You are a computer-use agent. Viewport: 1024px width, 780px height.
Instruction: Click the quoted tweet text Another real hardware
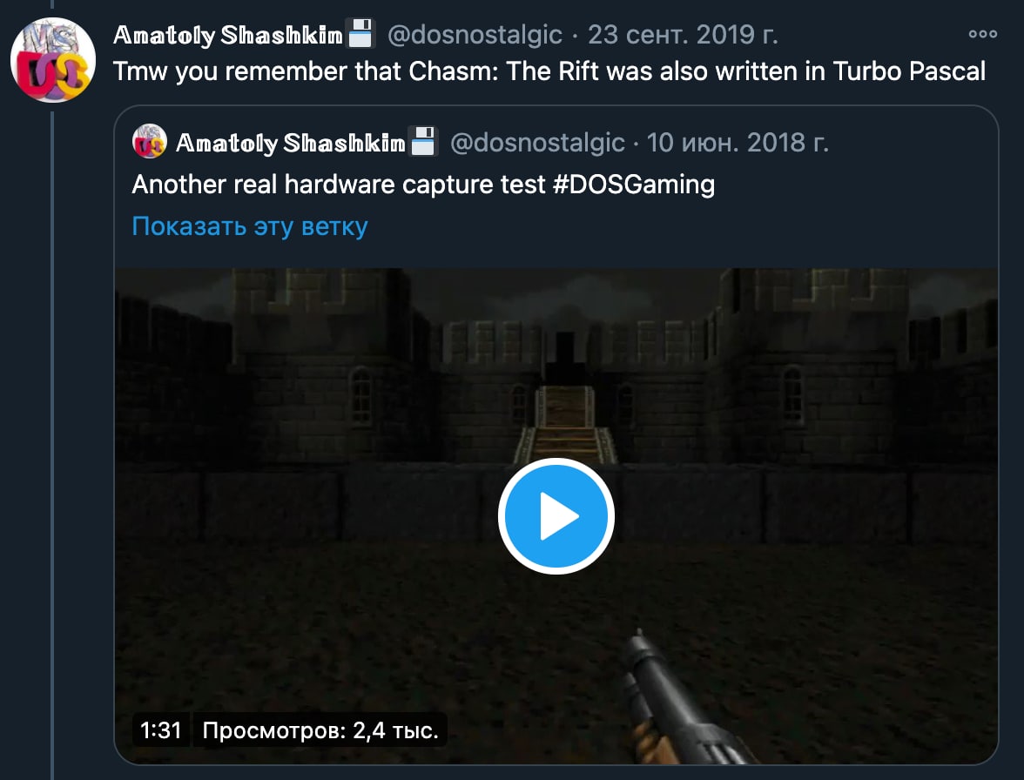(x=423, y=185)
